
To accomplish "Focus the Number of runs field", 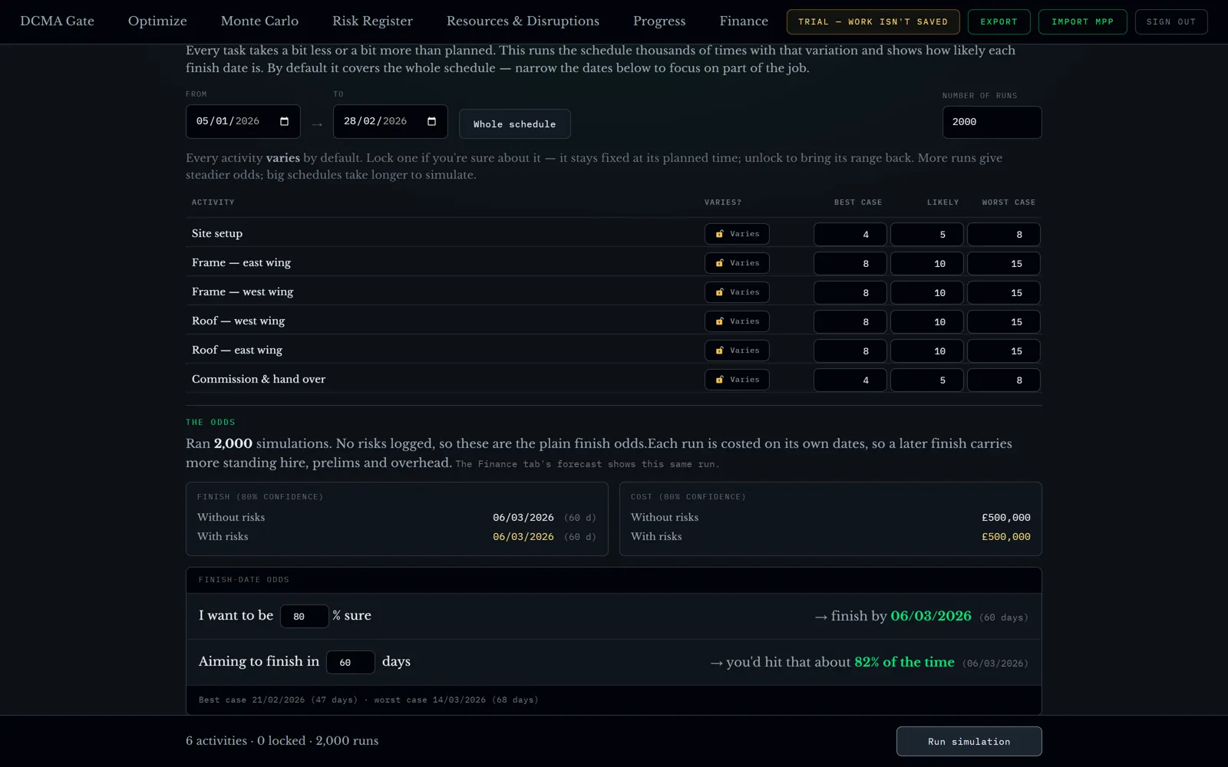I will 992,122.
